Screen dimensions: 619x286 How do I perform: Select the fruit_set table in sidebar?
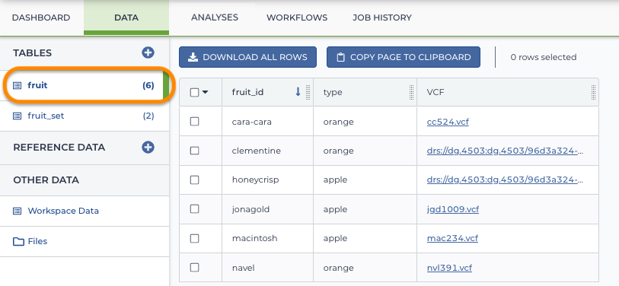tap(85, 116)
